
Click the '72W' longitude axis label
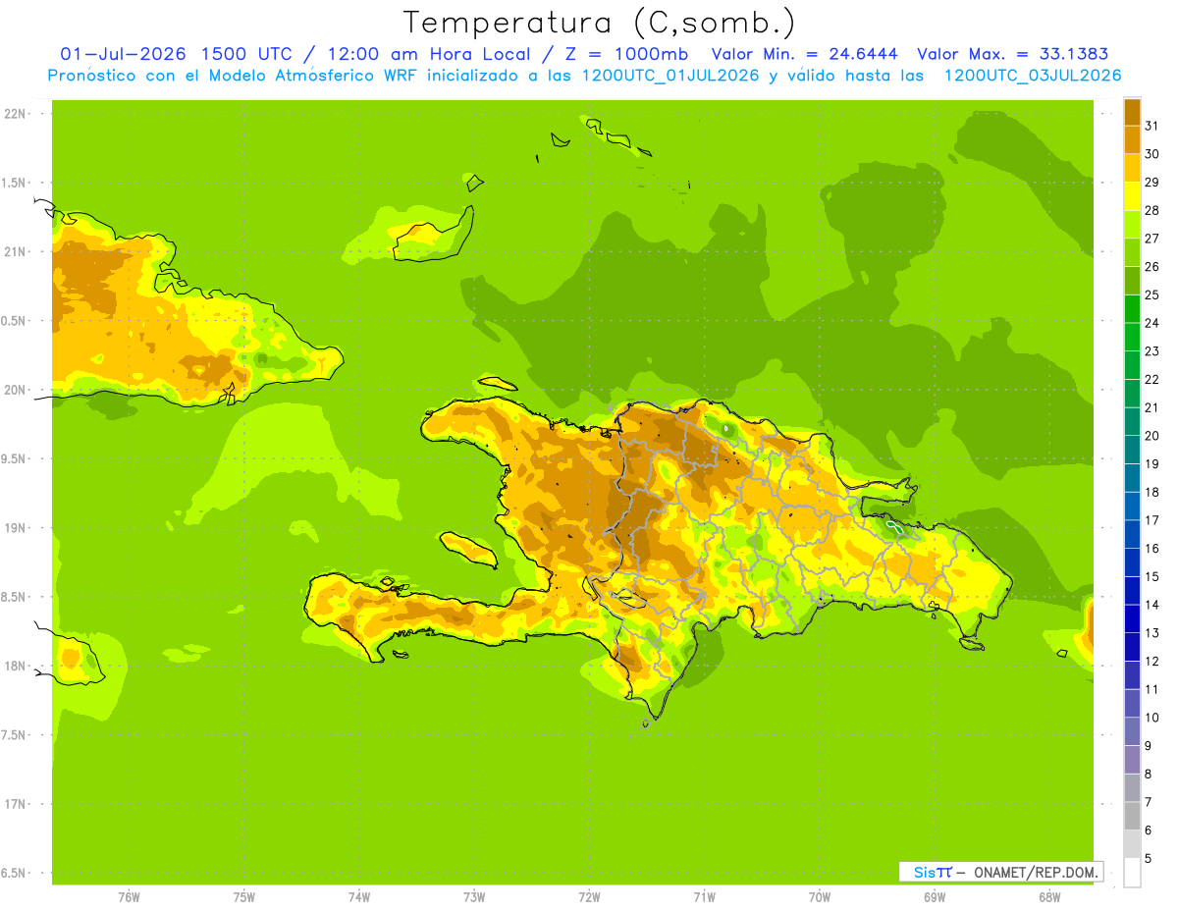589,897
